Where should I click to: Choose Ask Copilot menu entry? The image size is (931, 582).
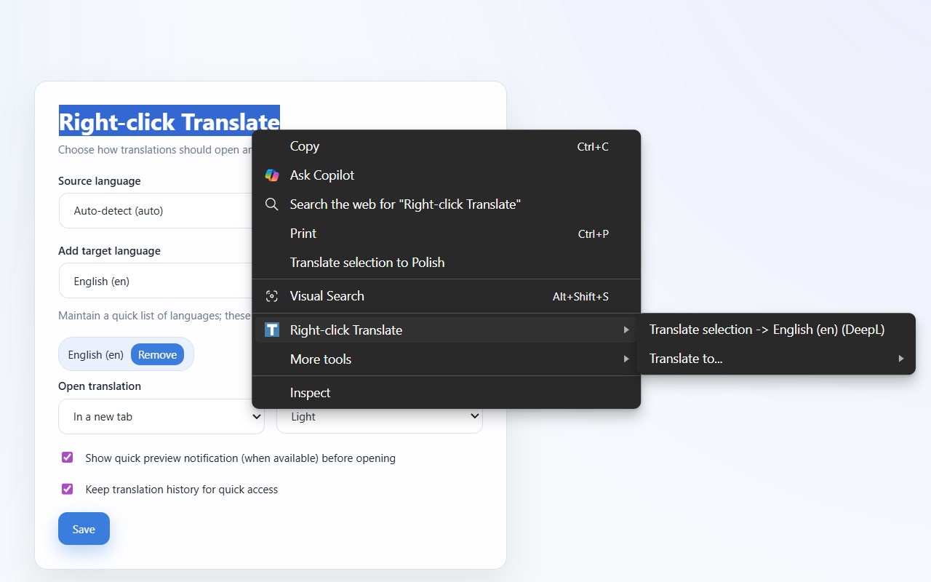tap(446, 175)
